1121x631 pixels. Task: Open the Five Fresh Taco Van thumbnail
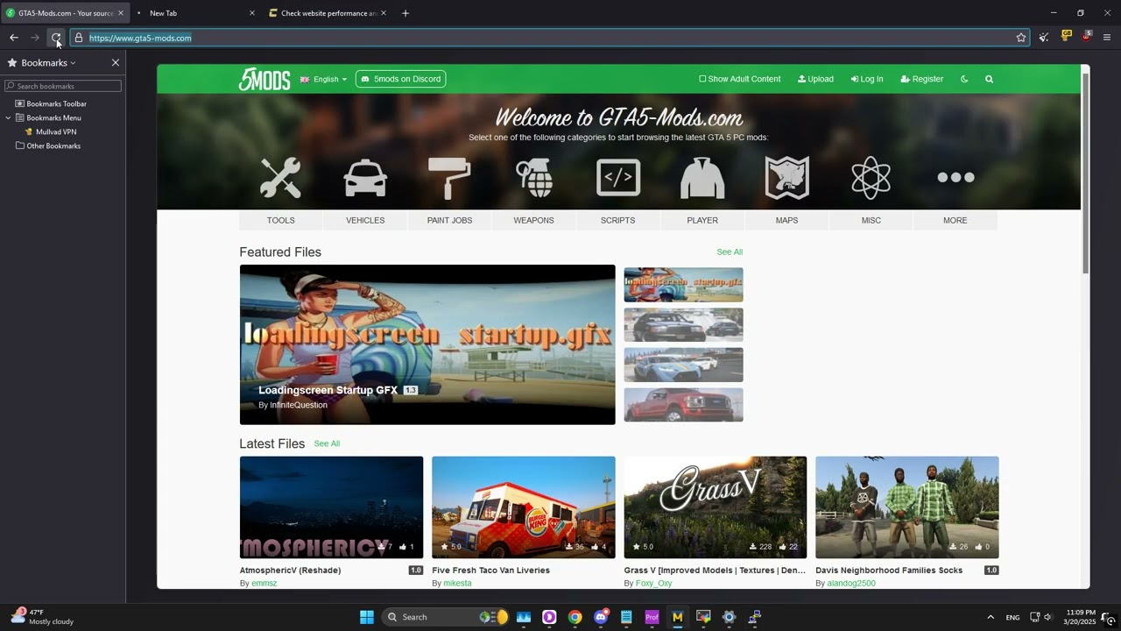pyautogui.click(x=523, y=507)
